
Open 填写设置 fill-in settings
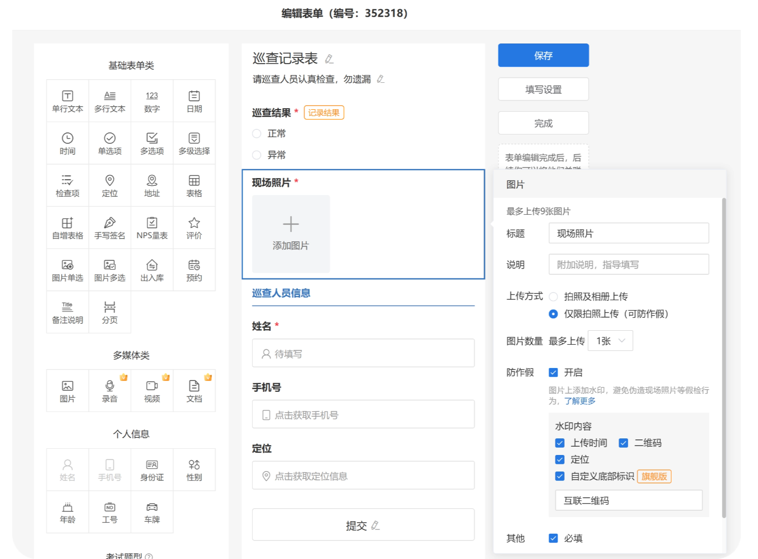(543, 90)
